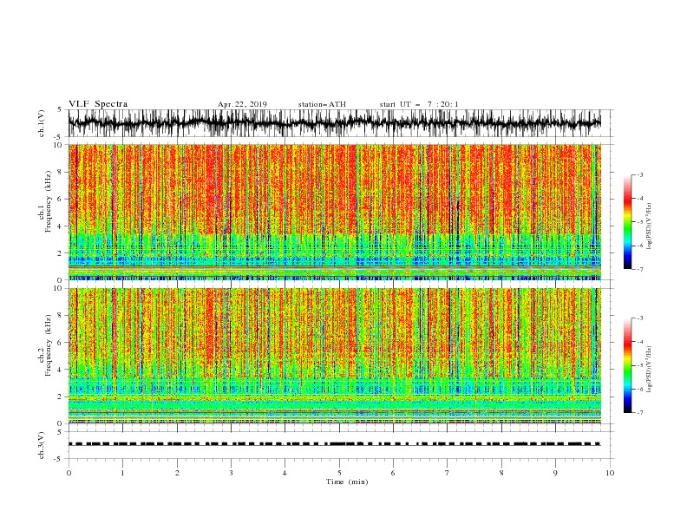Click the "10" tick on the time axis
The image size is (687, 531).
point(610,473)
